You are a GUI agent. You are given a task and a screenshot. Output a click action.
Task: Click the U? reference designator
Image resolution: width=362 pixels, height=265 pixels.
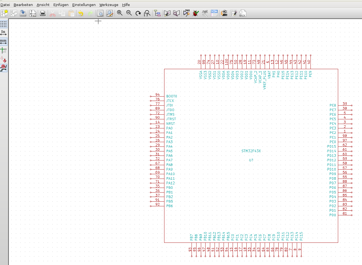pyautogui.click(x=251, y=160)
